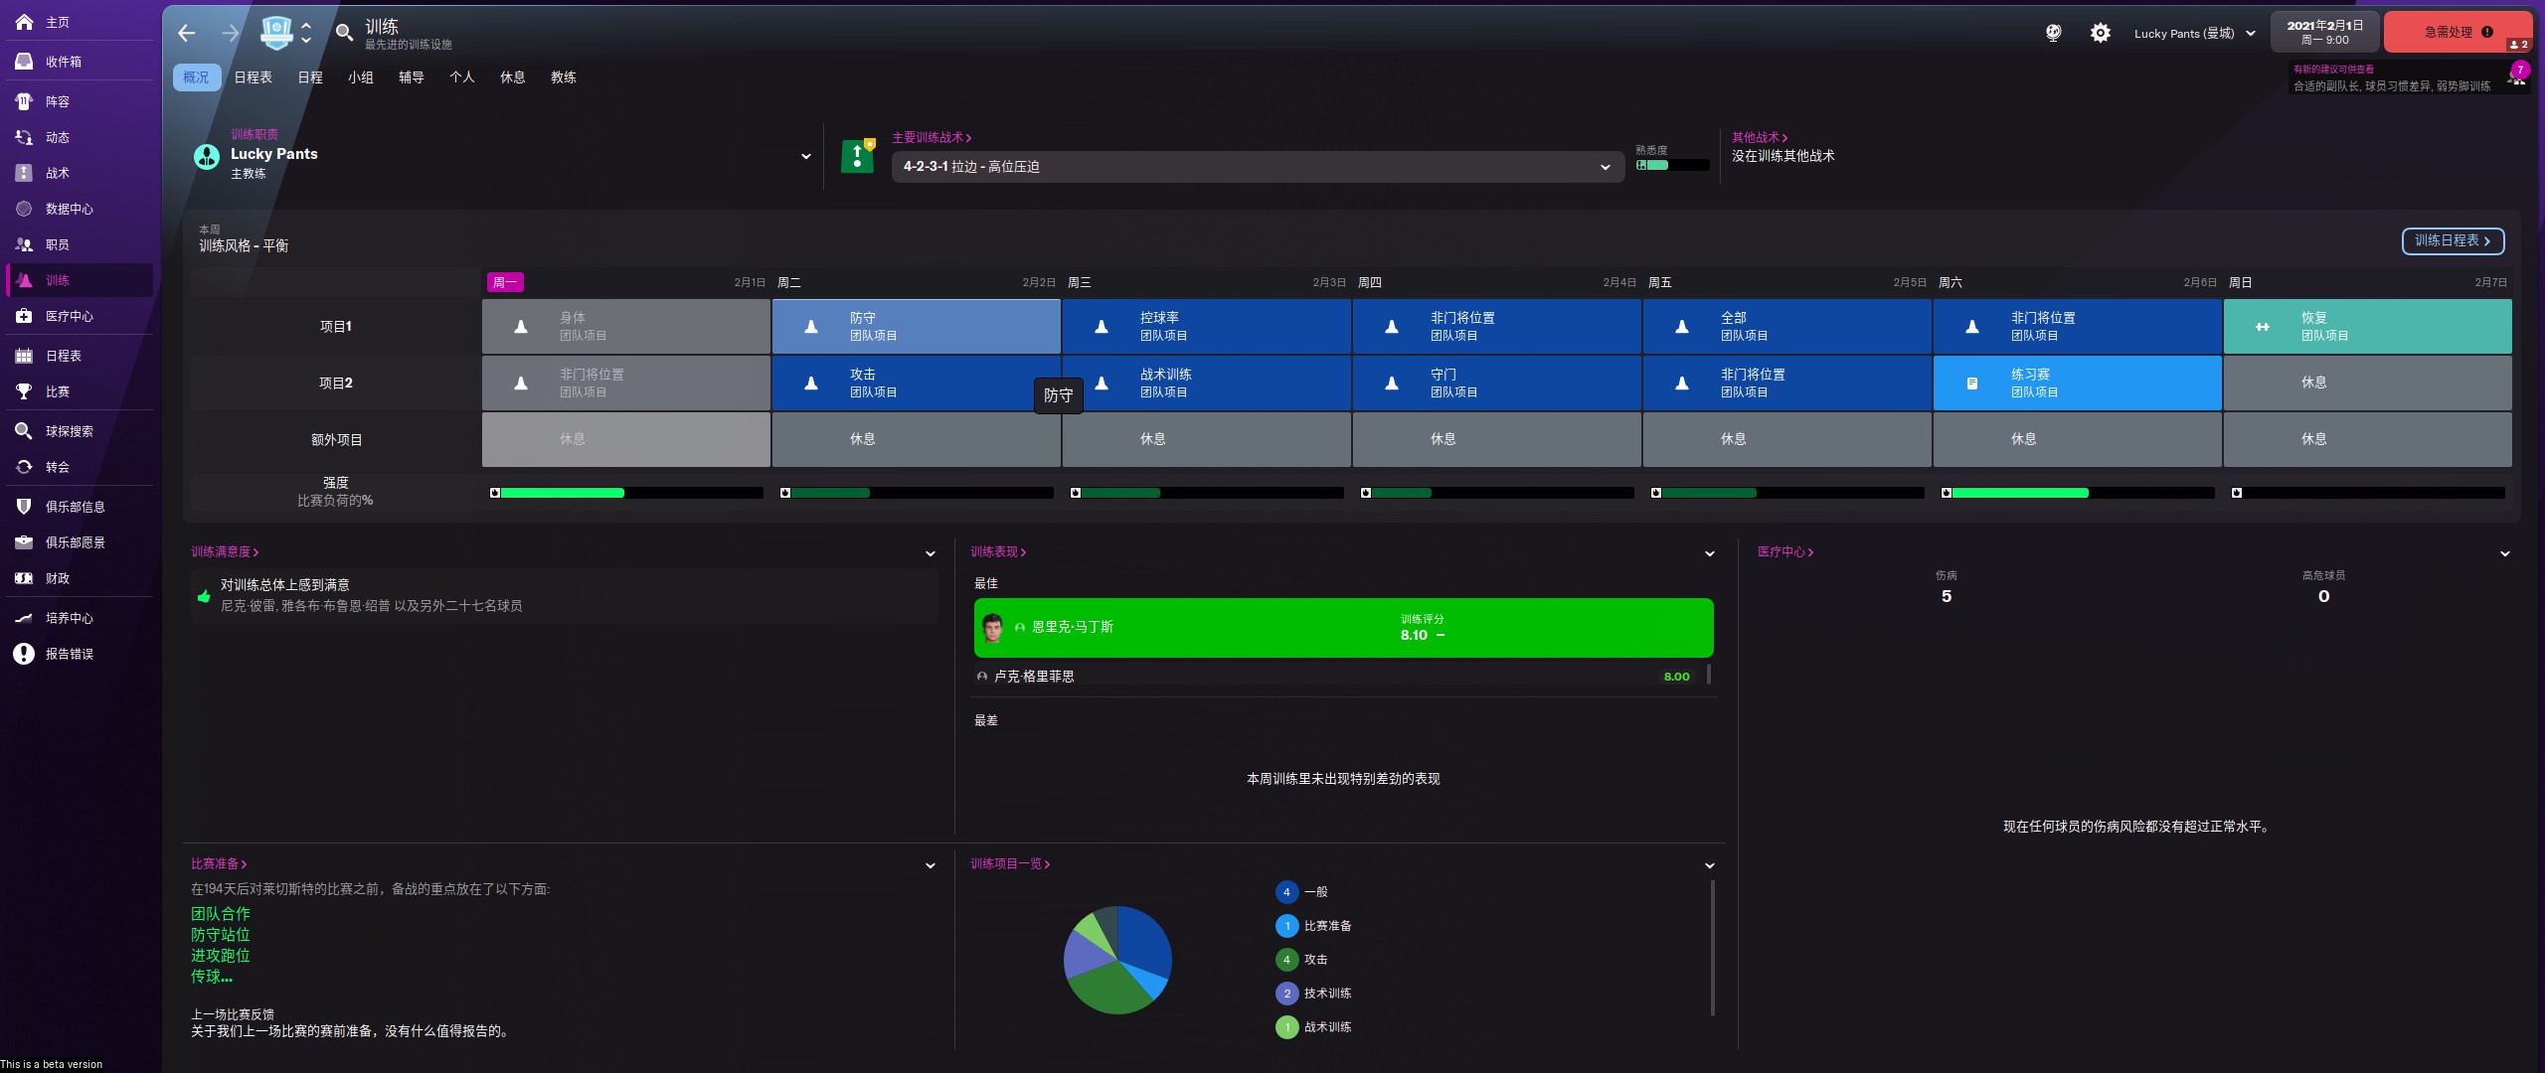
Task: Switch to the 教练 tab
Action: 563,77
